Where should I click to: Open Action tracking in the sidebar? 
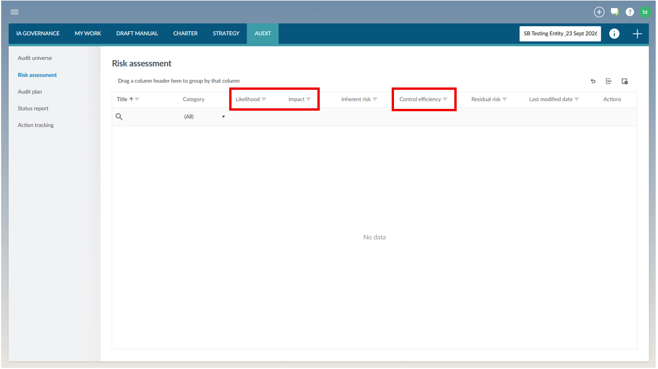tap(35, 125)
